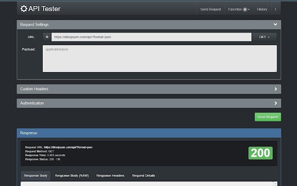
Task: Open History from the top navigation
Action: point(262,9)
